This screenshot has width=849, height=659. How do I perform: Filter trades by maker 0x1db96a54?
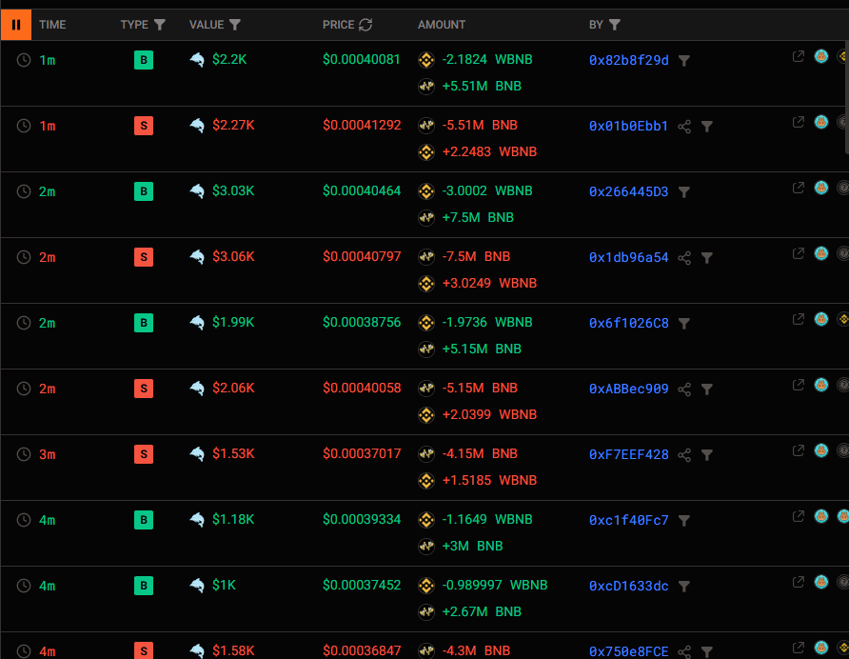tap(707, 257)
